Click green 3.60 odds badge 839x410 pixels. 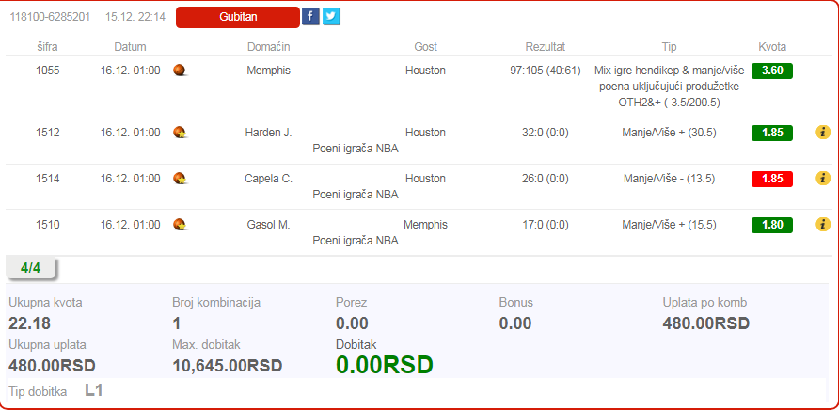[x=772, y=71]
